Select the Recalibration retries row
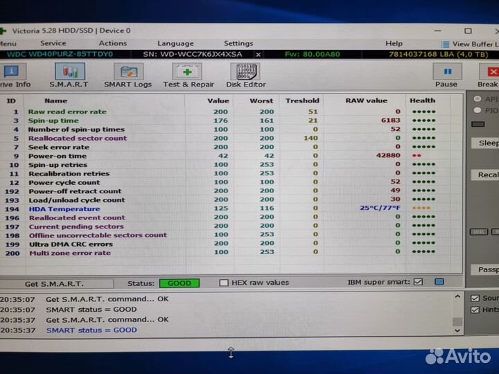This screenshot has height=374, width=499. click(x=231, y=174)
